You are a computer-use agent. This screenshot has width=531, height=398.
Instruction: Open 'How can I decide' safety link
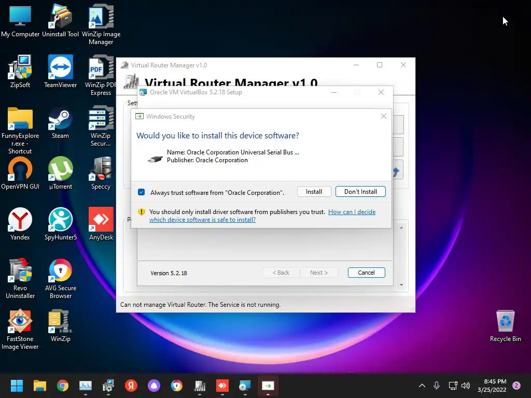pos(352,212)
